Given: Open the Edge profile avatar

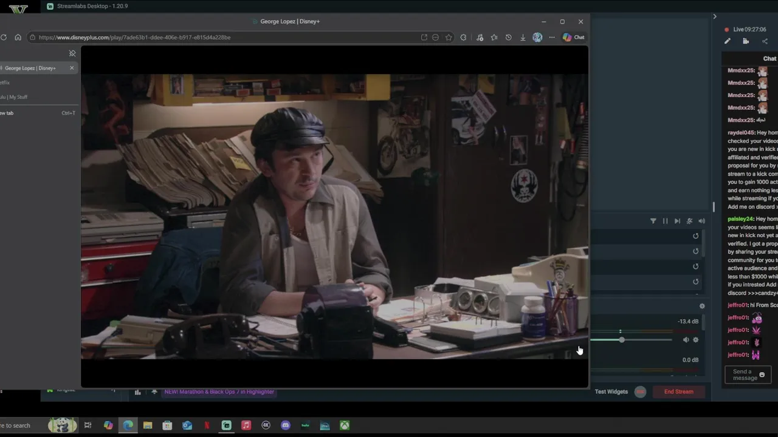Looking at the screenshot, I should coord(537,37).
